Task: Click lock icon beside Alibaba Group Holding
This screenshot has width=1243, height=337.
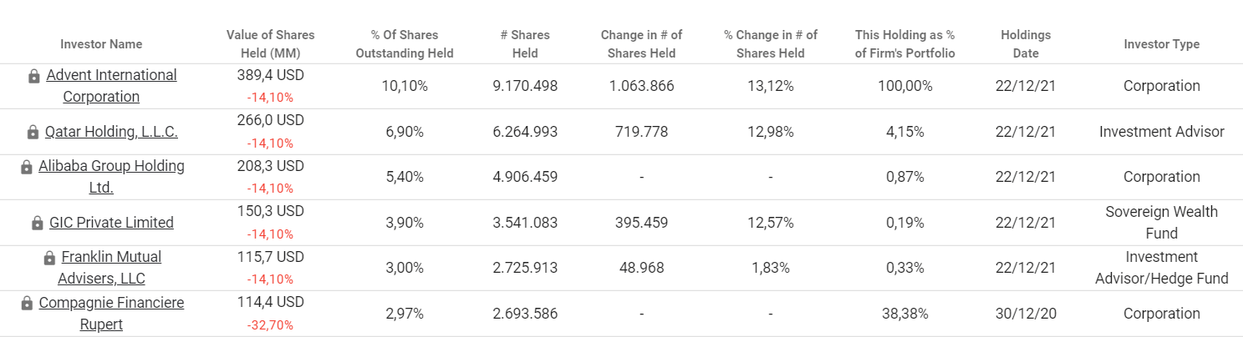Action: (27, 167)
